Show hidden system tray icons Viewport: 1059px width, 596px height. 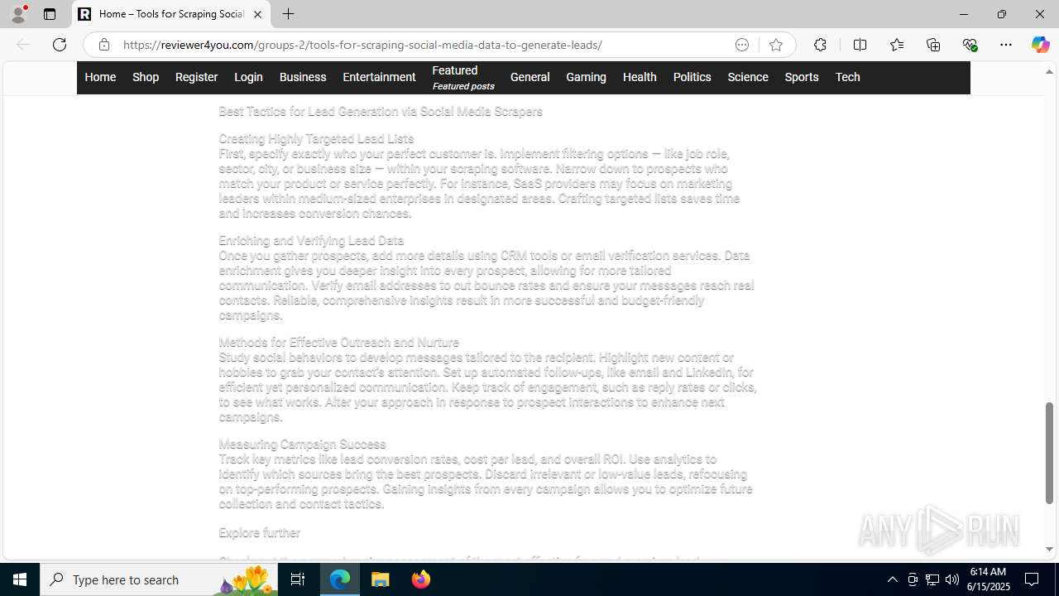point(892,579)
